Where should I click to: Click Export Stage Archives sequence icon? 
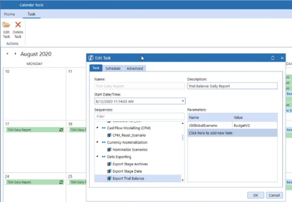(110, 164)
